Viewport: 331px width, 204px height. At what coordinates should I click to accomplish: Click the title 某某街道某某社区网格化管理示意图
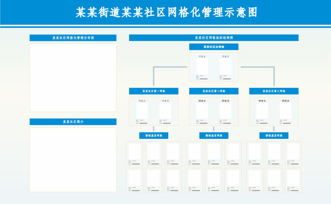[166, 12]
